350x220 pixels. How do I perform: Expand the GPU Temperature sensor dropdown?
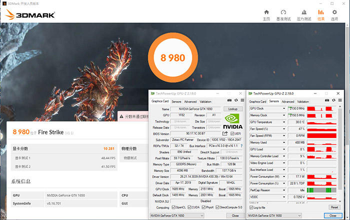pos(284,122)
